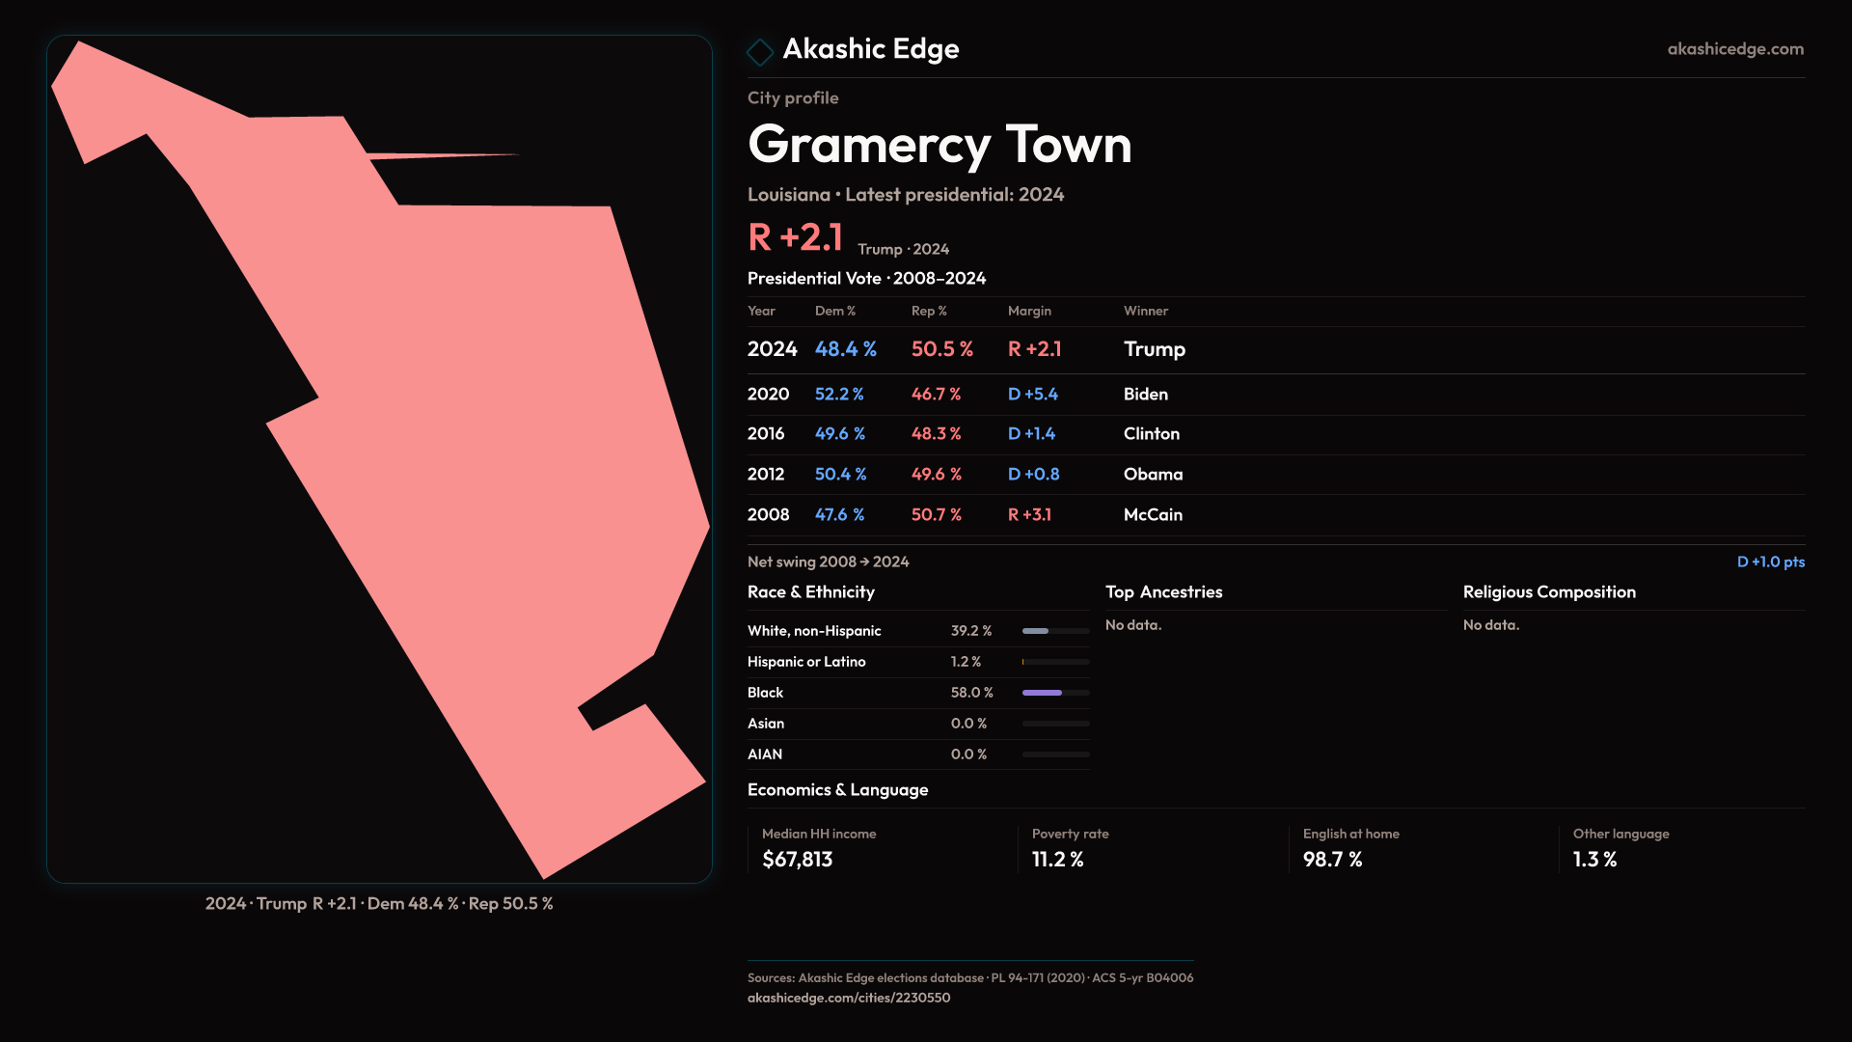Select the 2020 Biden results row
1852x1042 pixels.
(x=965, y=394)
